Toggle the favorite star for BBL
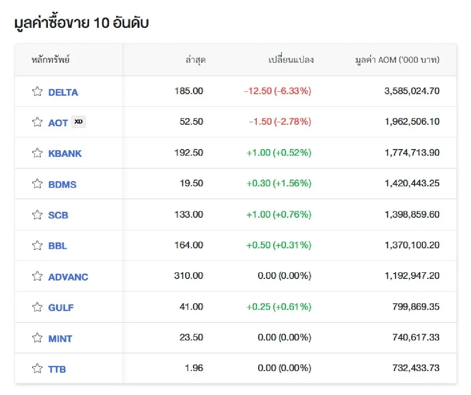Image resolution: width=471 pixels, height=395 pixels. point(37,245)
